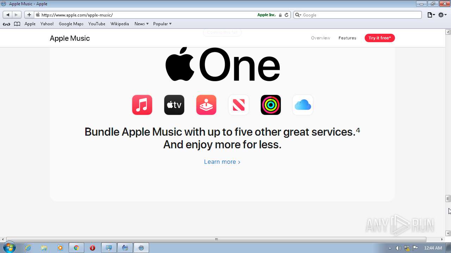Click the Apple Arcade app icon

[x=206, y=105]
